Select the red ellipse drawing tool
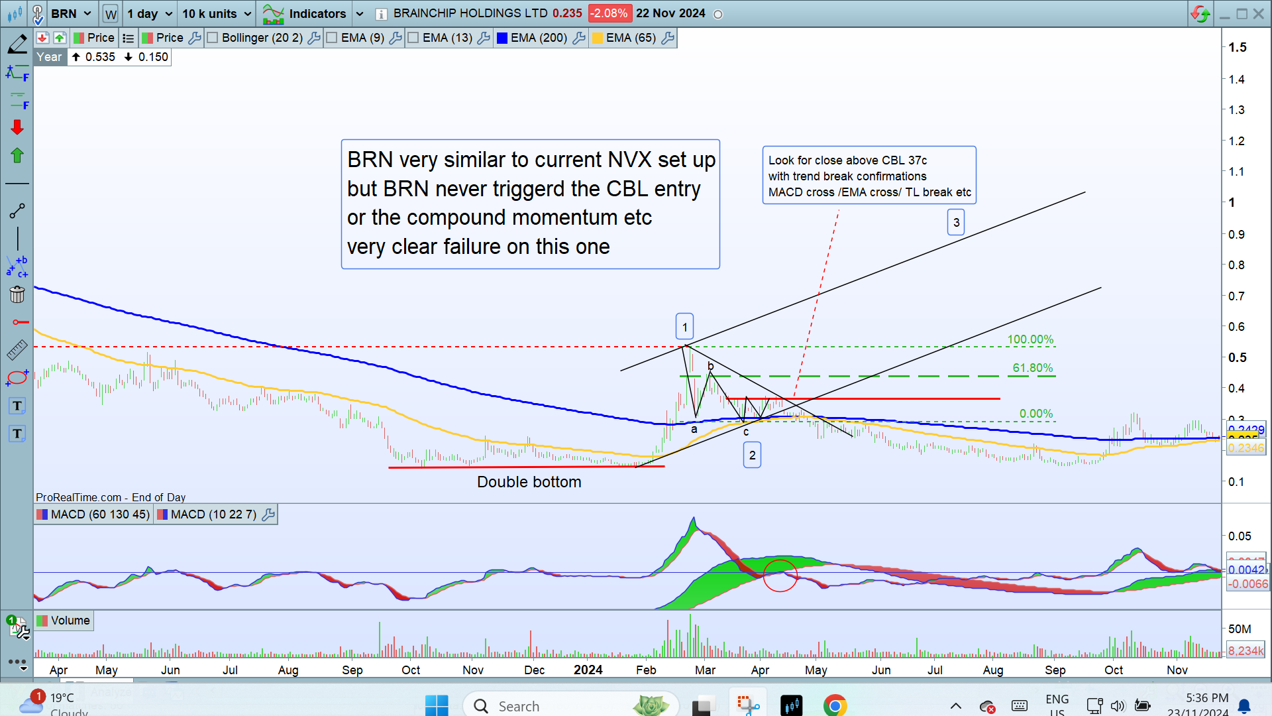 pyautogui.click(x=17, y=377)
